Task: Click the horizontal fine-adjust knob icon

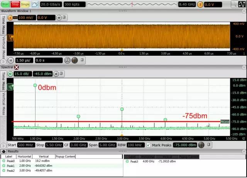Action: coord(74,60)
